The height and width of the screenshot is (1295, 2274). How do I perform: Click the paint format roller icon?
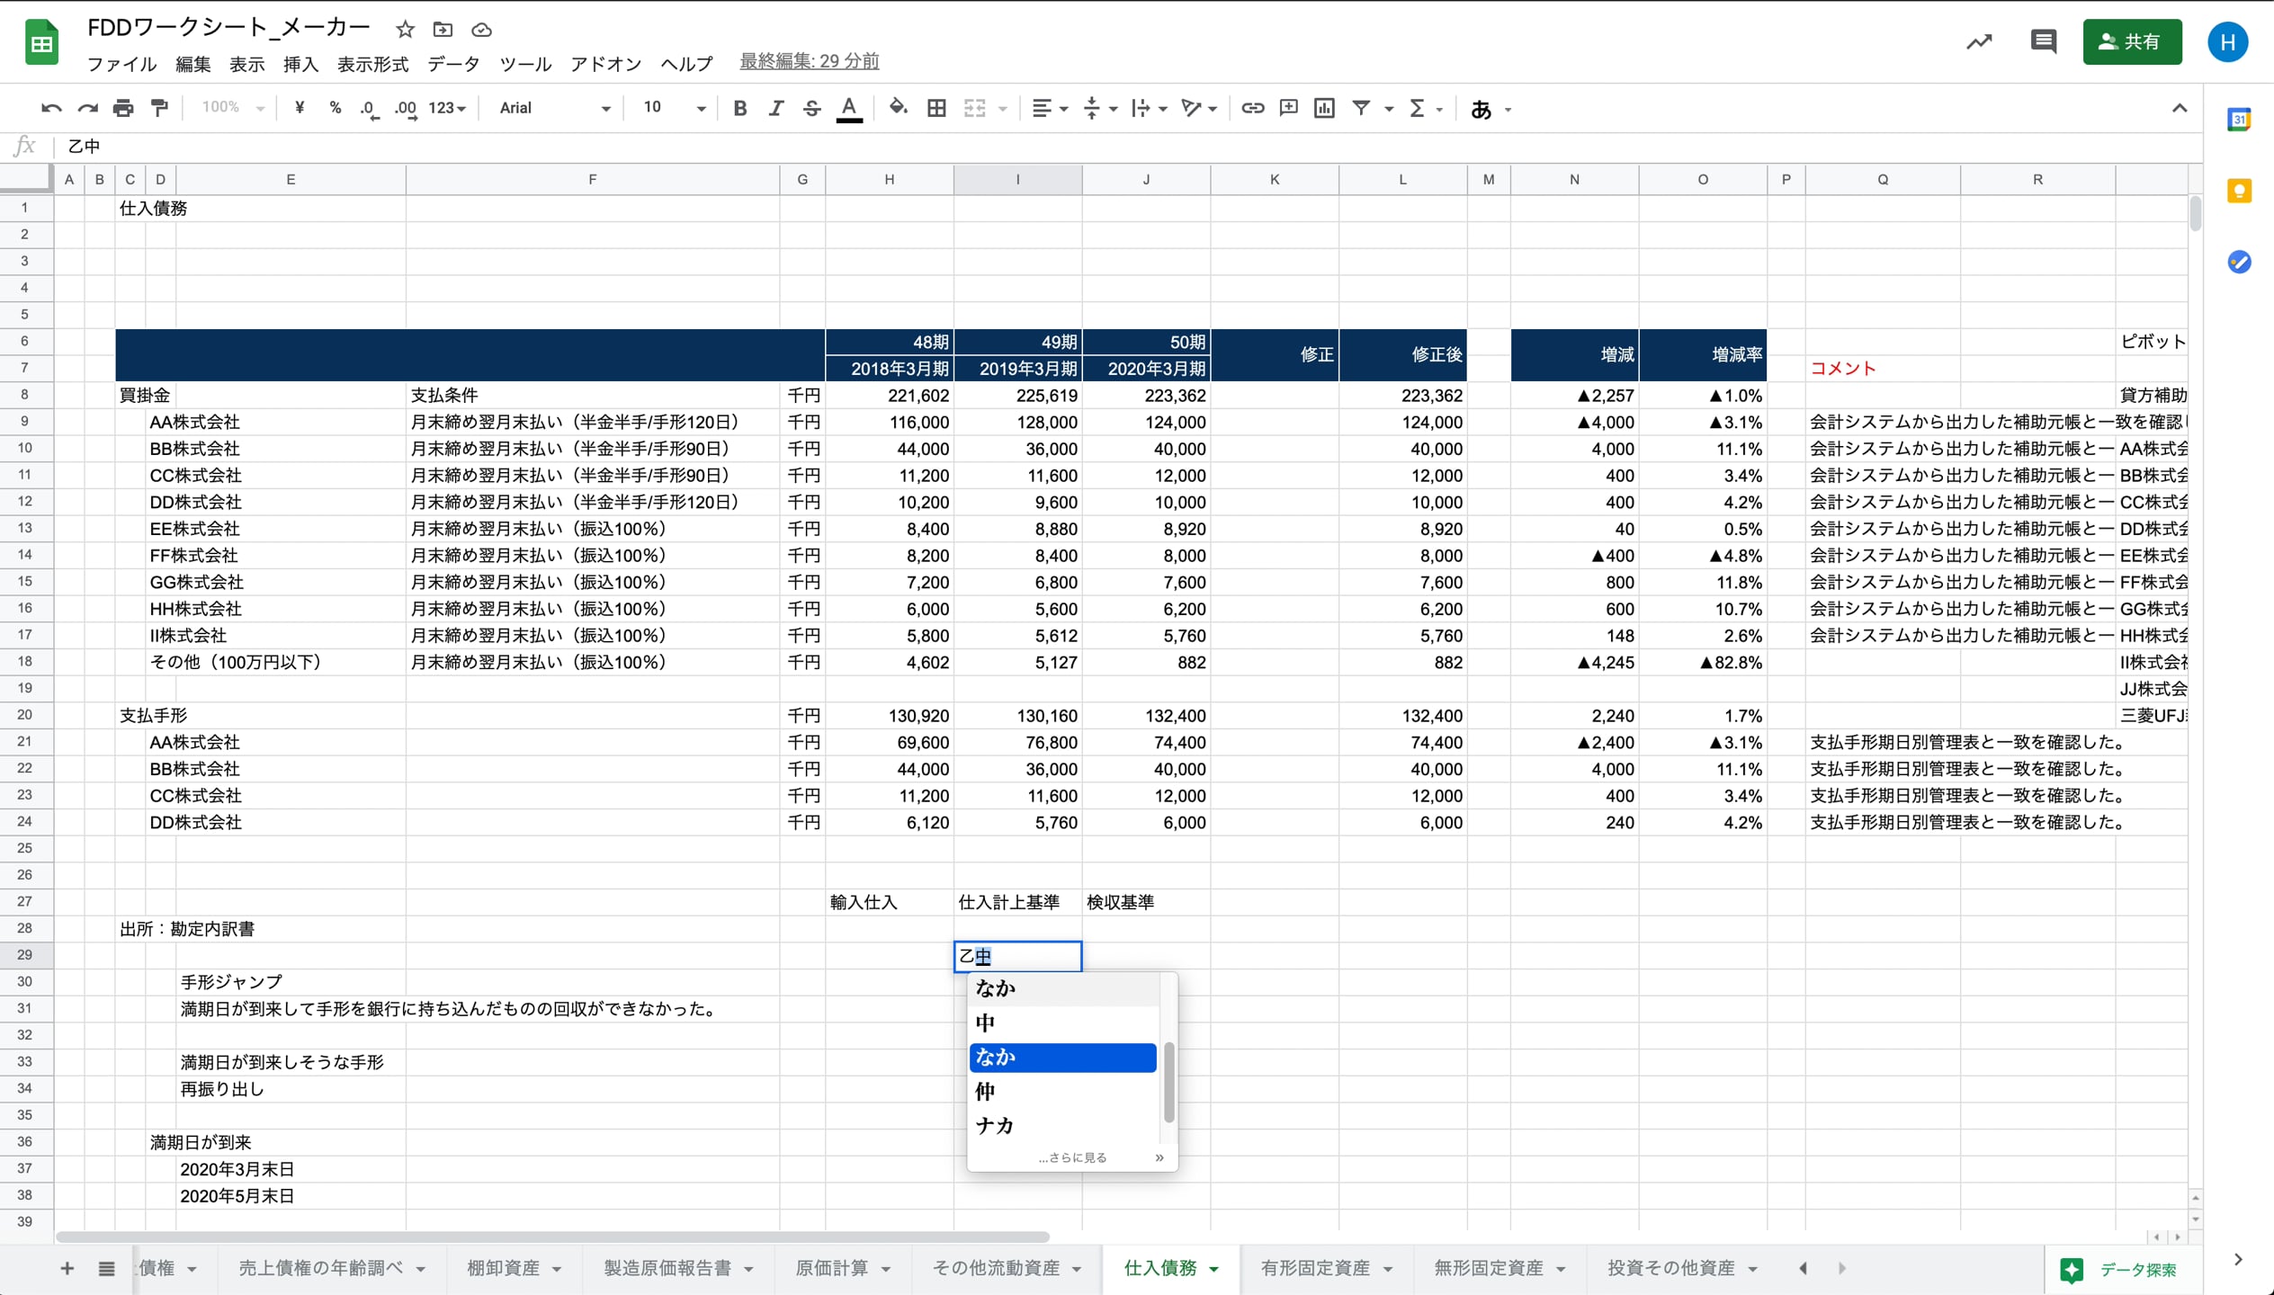pyautogui.click(x=160, y=108)
